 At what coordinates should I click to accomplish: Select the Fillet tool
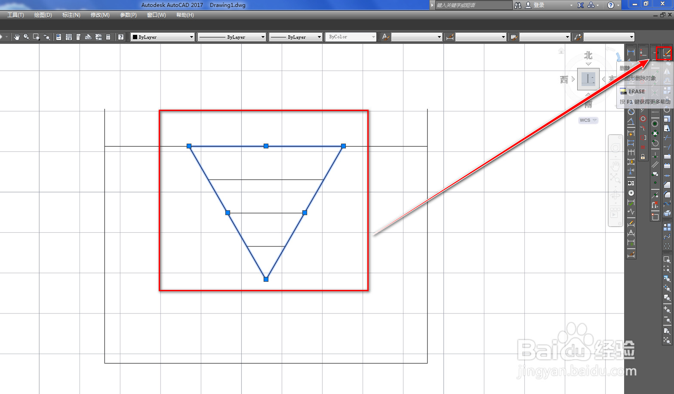(x=666, y=194)
